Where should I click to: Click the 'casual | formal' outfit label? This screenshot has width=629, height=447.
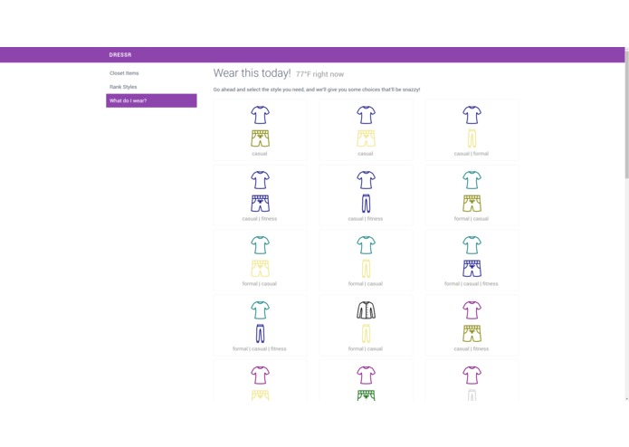[x=472, y=154]
